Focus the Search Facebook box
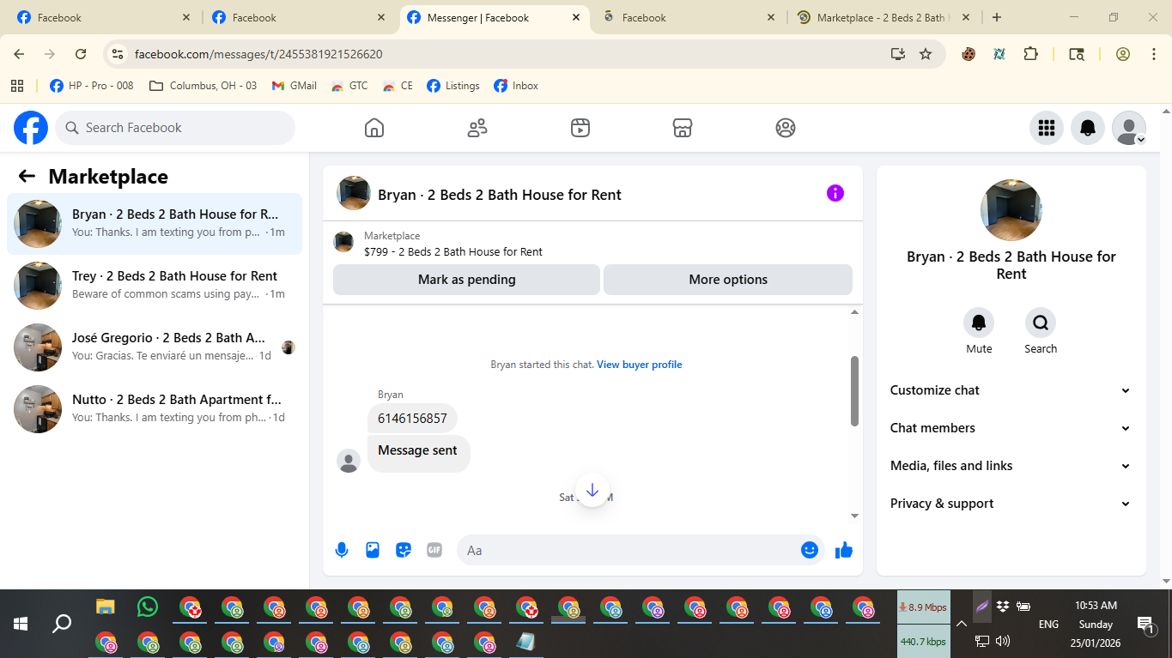The image size is (1172, 658). [x=175, y=128]
